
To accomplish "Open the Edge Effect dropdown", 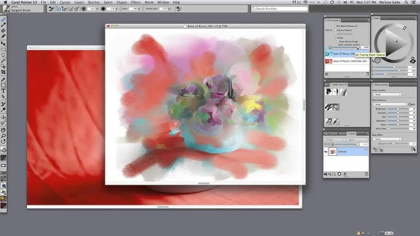I will 388,139.
